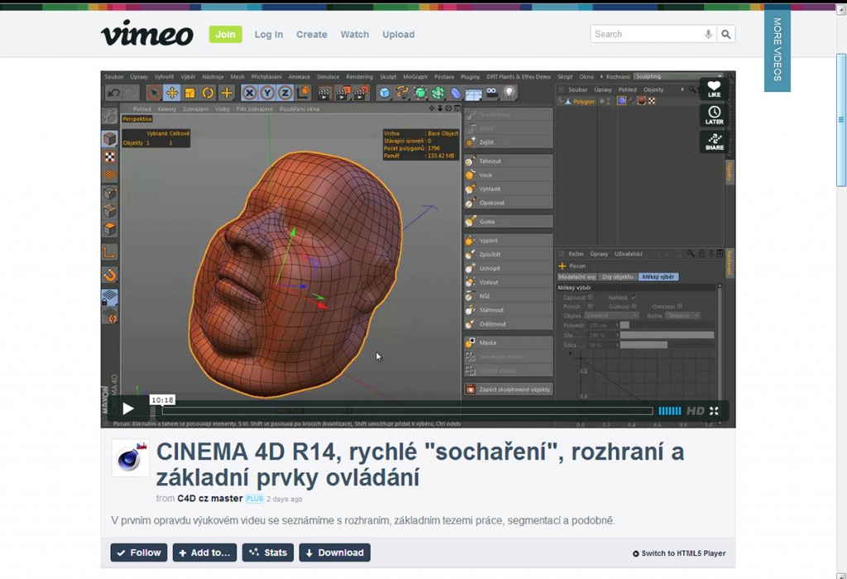Add video to Watch Later clock icon

click(714, 115)
